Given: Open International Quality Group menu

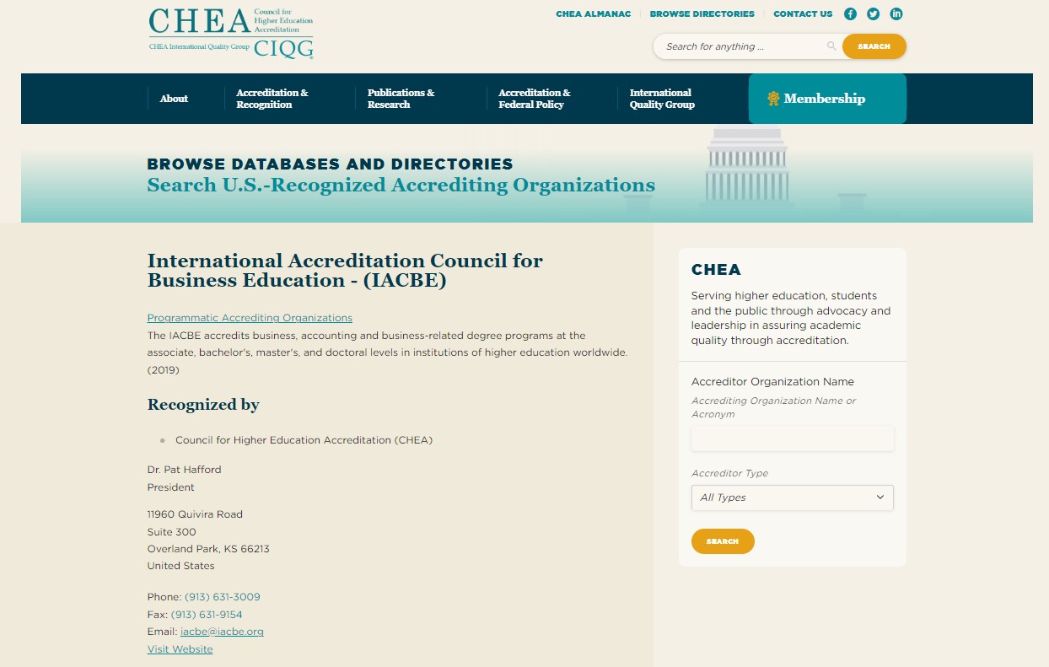Looking at the screenshot, I should 662,99.
